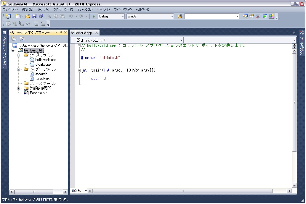Click the Increase Line Indent icon

[x=43, y=24]
